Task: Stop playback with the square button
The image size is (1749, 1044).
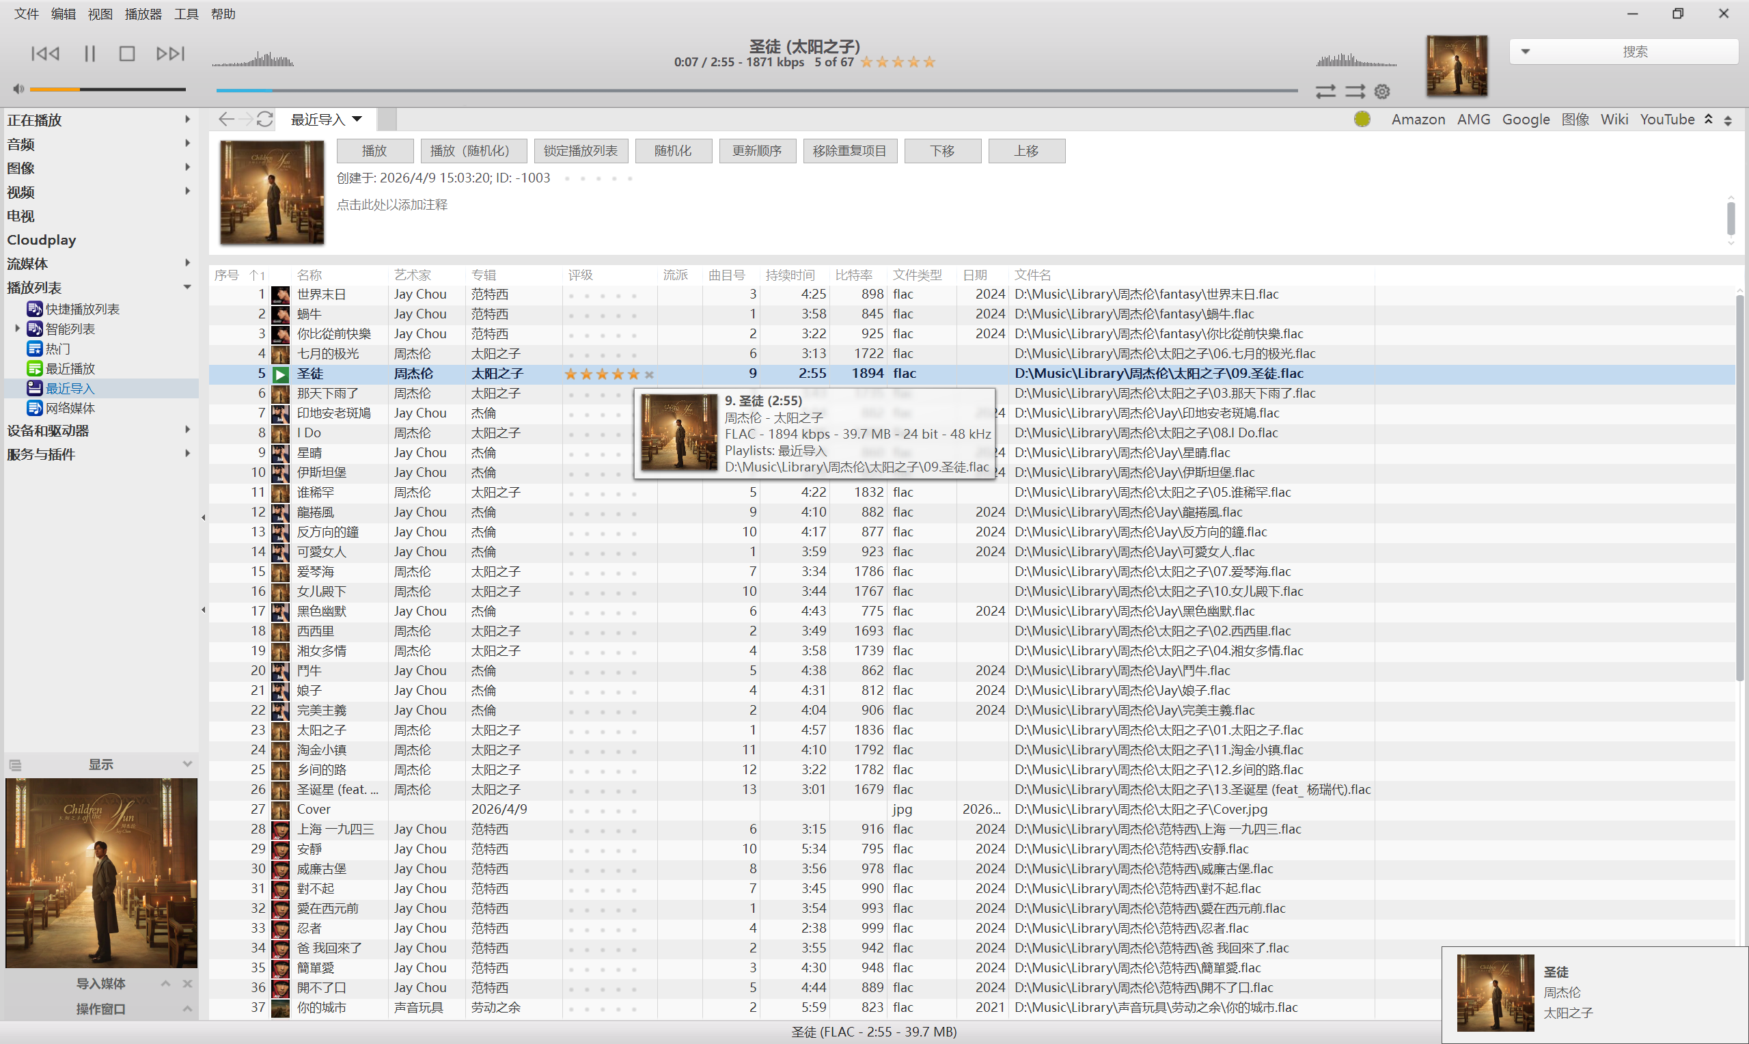Action: click(x=127, y=53)
